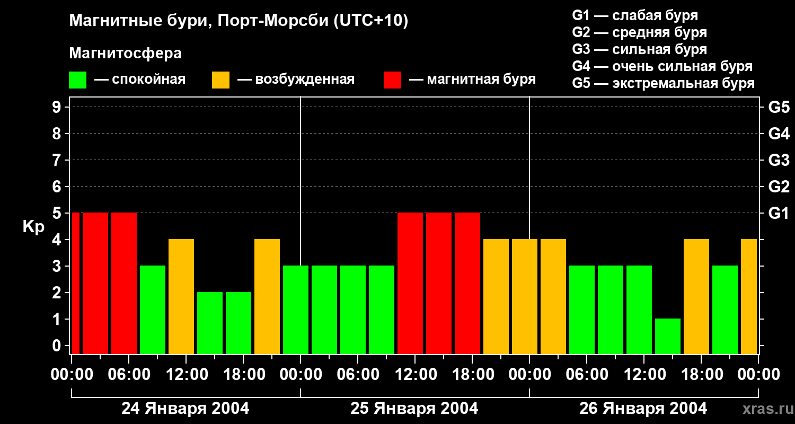Image resolution: width=795 pixels, height=424 pixels.
Task: Click the red bar above 06:00 on 24 Января
Action: point(124,283)
